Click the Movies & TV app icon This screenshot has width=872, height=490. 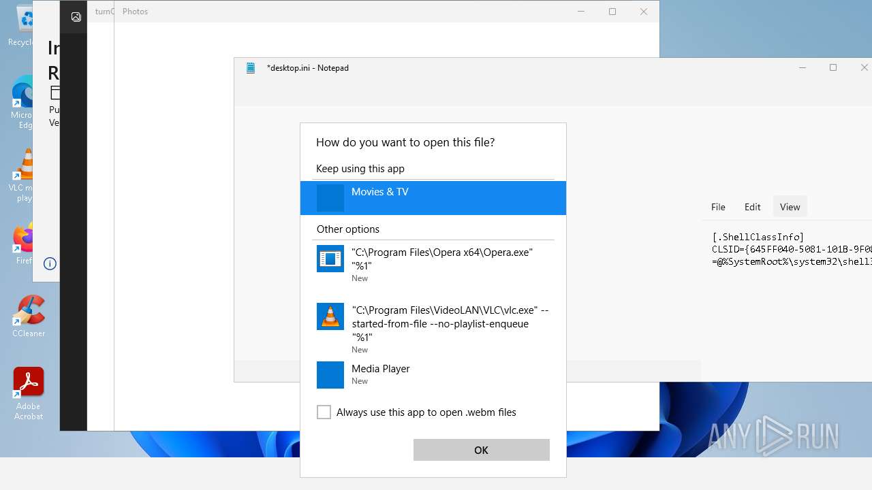(x=330, y=198)
